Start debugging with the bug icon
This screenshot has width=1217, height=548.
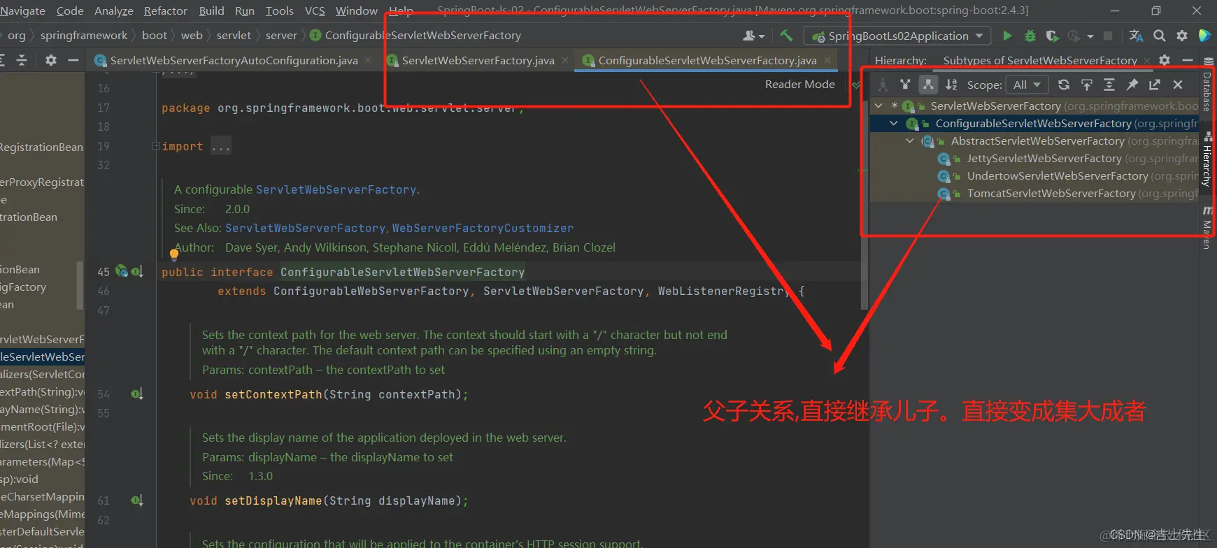click(1030, 36)
